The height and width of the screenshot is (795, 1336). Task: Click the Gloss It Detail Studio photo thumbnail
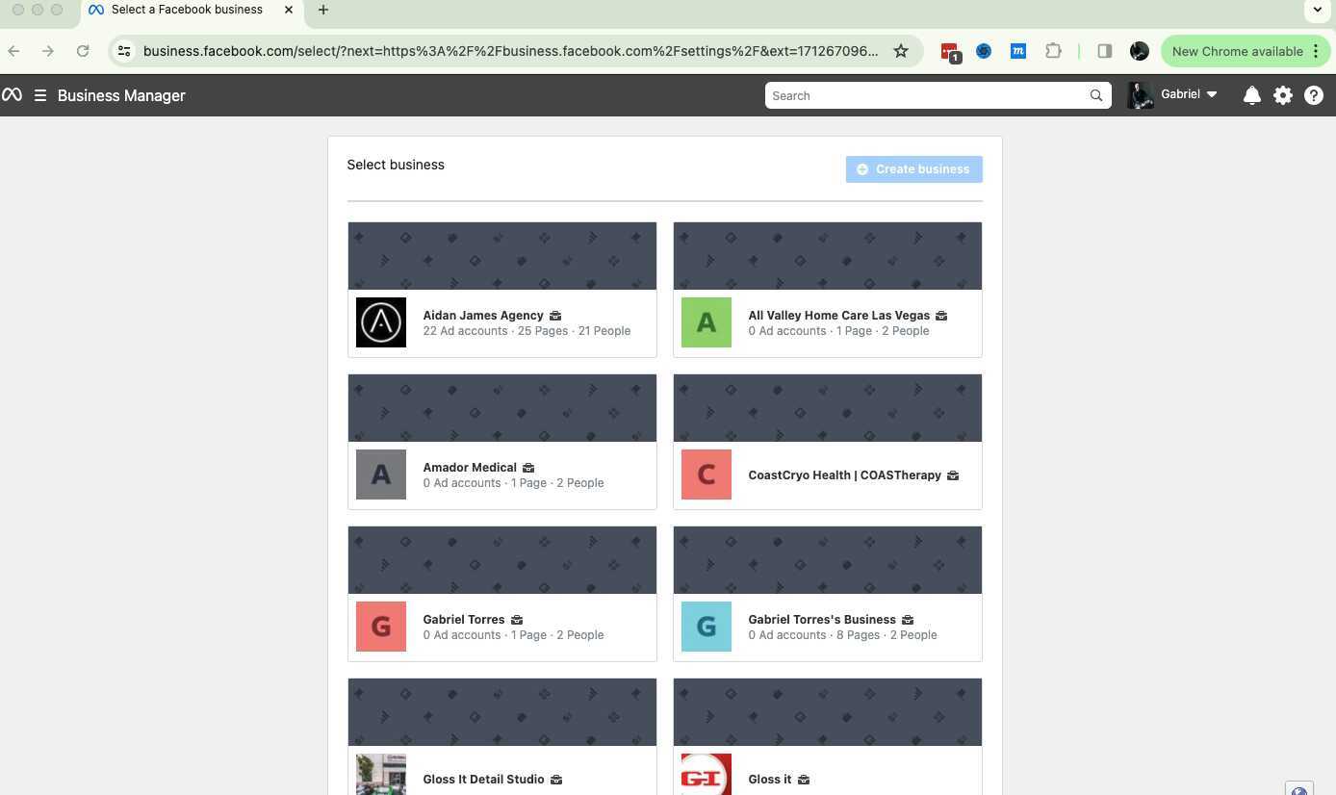point(381,775)
